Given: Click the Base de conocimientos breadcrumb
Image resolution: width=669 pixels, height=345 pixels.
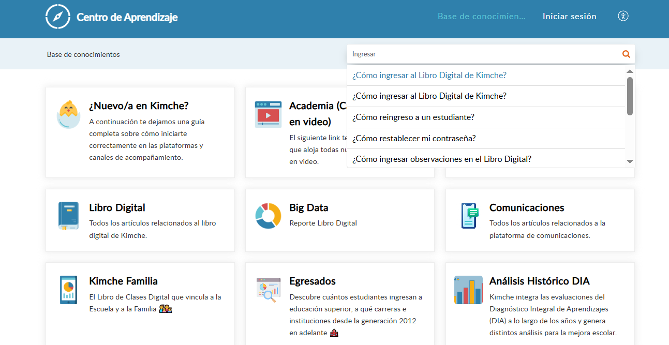Looking at the screenshot, I should click(83, 54).
